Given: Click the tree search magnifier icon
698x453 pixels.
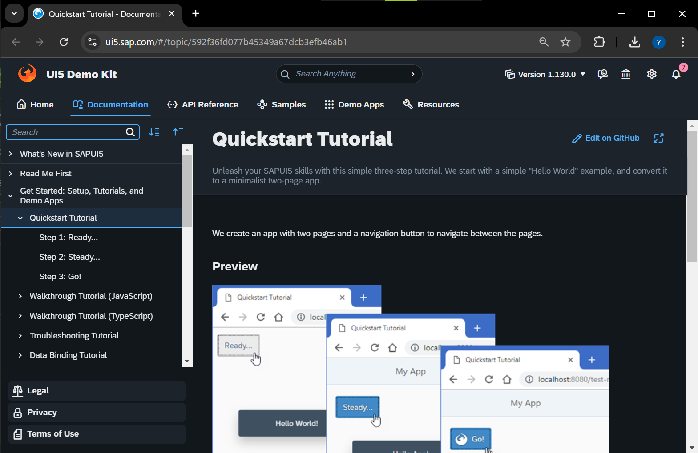Looking at the screenshot, I should 130,132.
